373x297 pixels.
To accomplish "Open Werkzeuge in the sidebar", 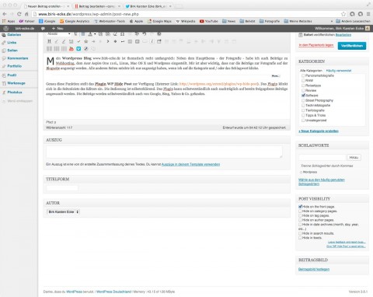I will tap(16, 83).
